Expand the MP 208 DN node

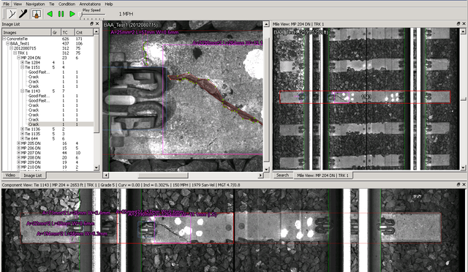tap(18, 158)
